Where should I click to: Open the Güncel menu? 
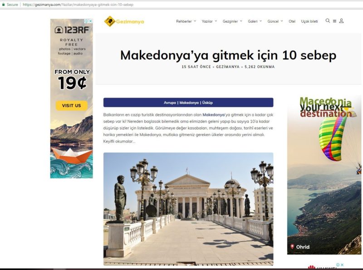275,21
